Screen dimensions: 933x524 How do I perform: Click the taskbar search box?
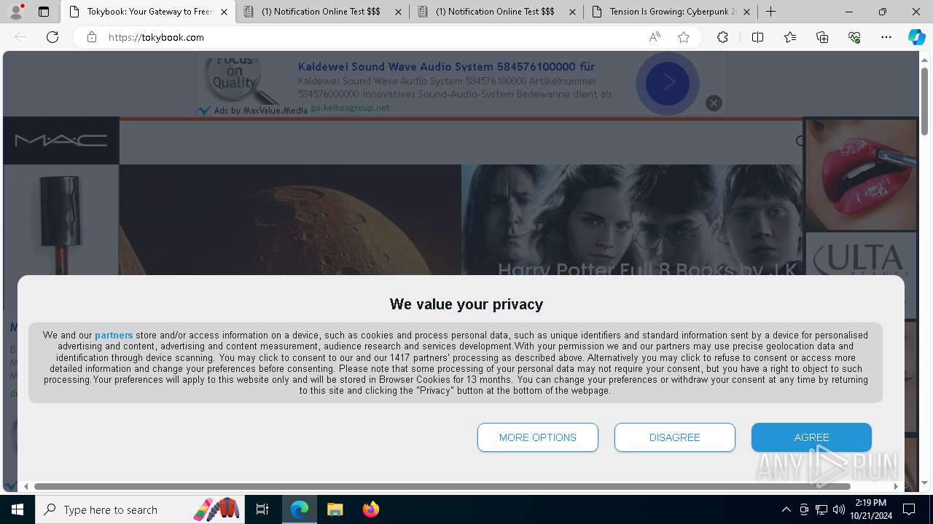(140, 509)
